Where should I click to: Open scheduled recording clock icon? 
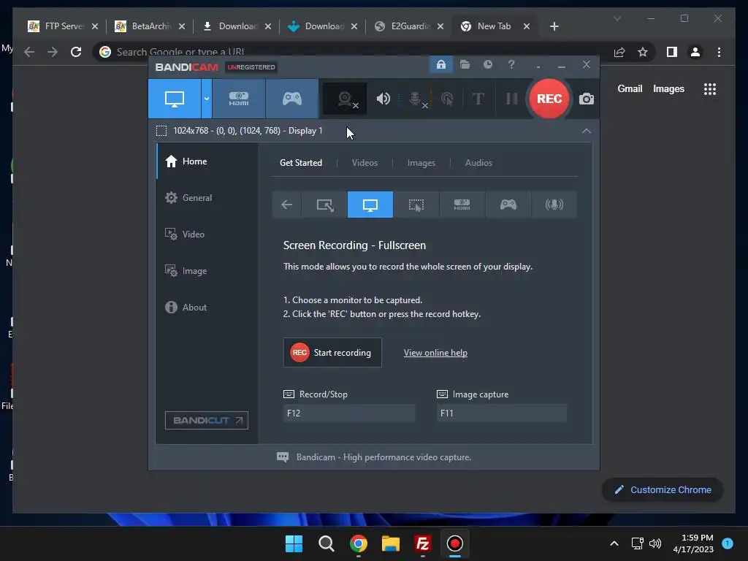(x=487, y=64)
